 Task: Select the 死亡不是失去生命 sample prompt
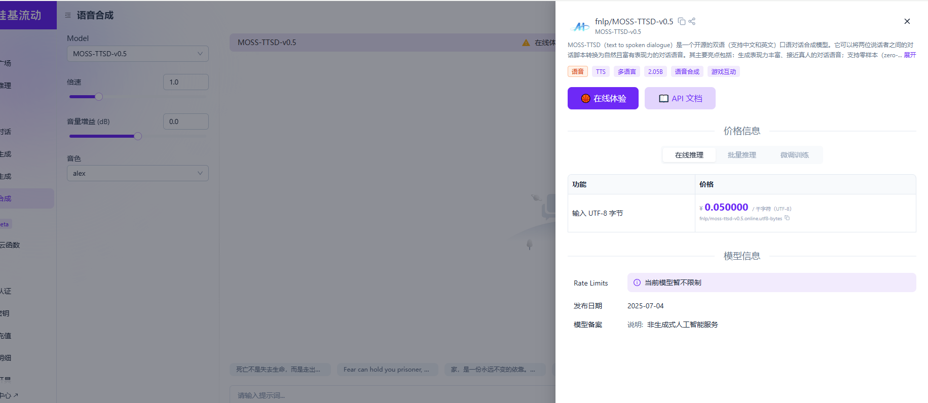pos(280,370)
